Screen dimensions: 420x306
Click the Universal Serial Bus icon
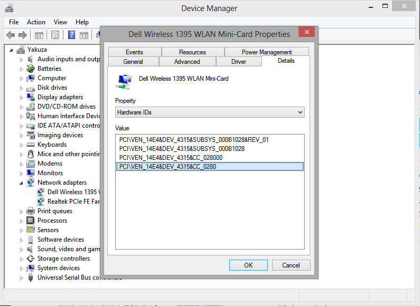point(31,278)
